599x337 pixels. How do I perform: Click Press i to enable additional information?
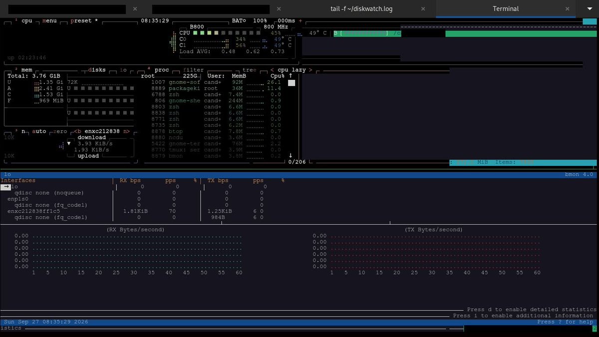[x=523, y=316]
